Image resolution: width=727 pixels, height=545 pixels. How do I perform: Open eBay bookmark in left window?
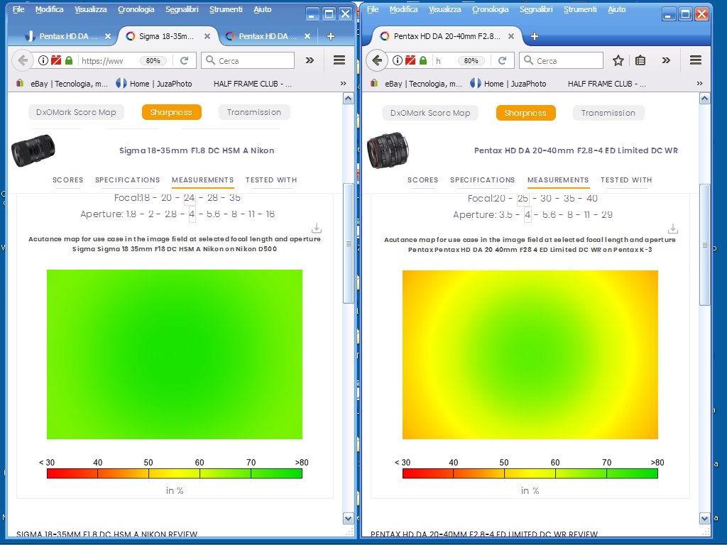pyautogui.click(x=62, y=84)
